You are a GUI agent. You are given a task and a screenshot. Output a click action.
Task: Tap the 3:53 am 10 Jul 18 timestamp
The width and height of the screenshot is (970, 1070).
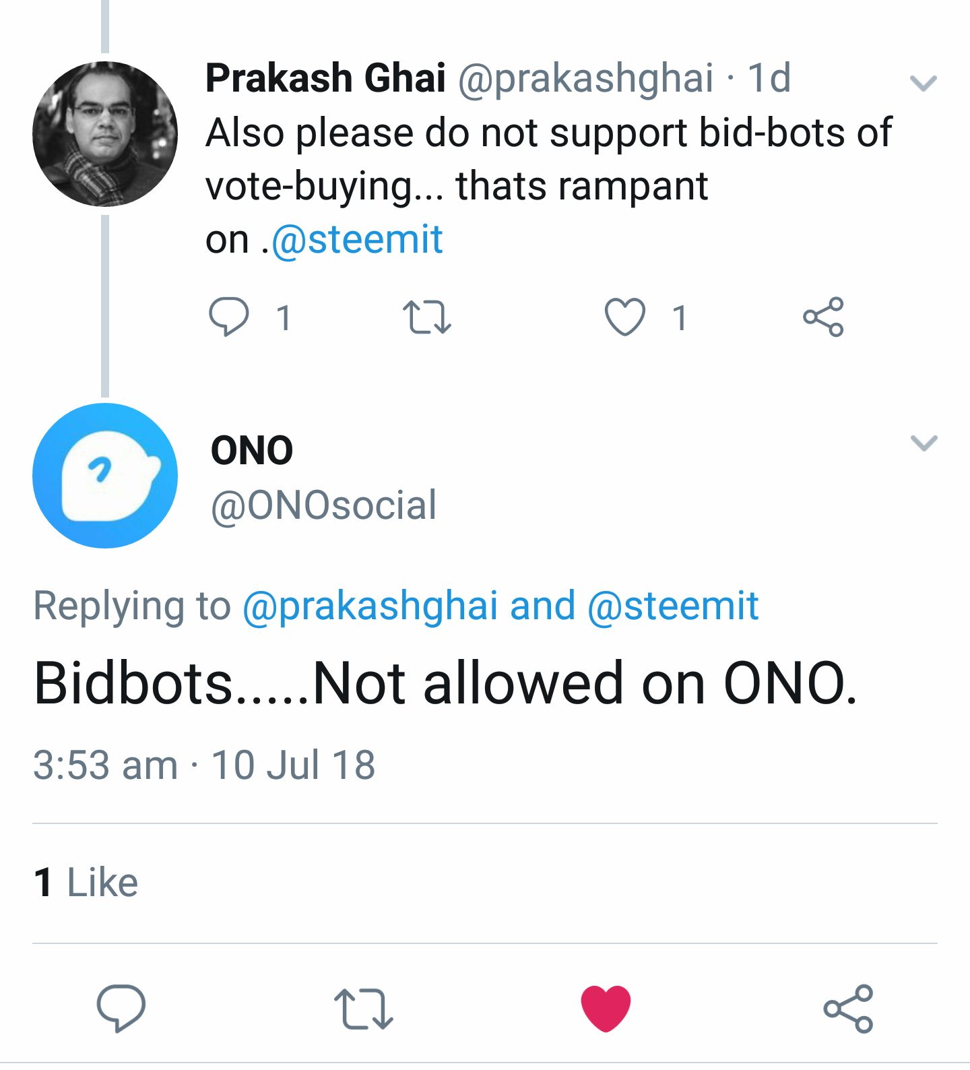tap(204, 765)
